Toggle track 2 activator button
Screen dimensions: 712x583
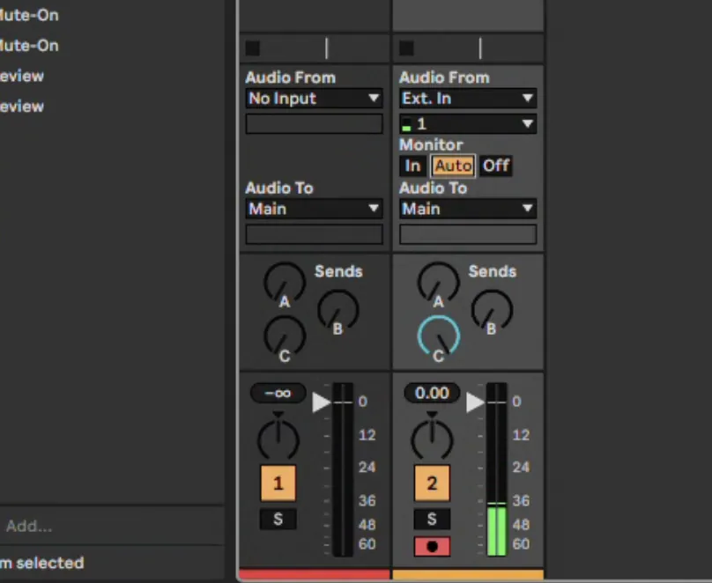[432, 483]
